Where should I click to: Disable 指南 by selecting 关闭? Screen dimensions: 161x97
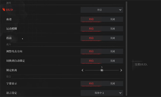[x=112, y=38]
